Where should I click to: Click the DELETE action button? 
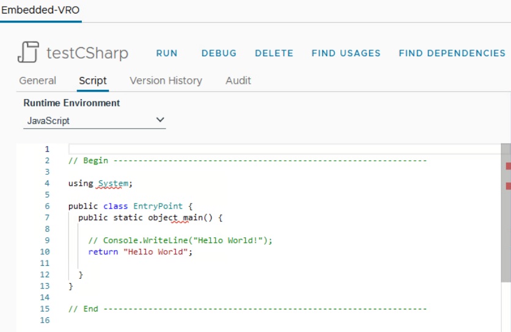274,53
